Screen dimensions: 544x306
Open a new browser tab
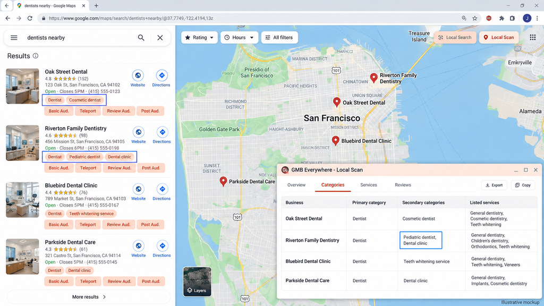pyautogui.click(x=96, y=5)
